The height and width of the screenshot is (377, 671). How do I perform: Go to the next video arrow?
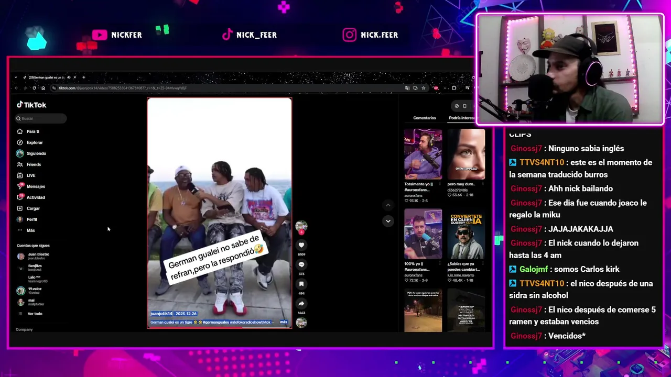tap(388, 221)
